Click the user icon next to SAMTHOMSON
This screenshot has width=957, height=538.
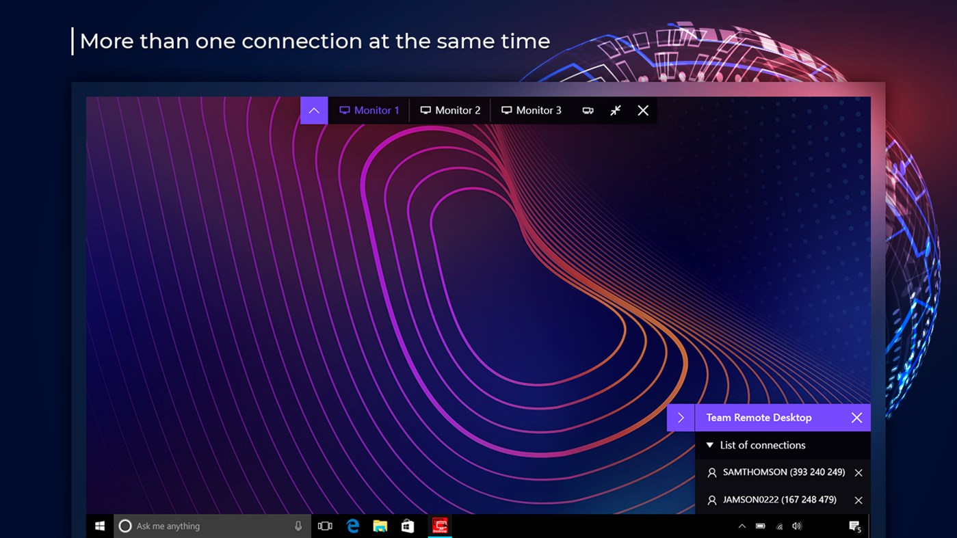pos(711,472)
